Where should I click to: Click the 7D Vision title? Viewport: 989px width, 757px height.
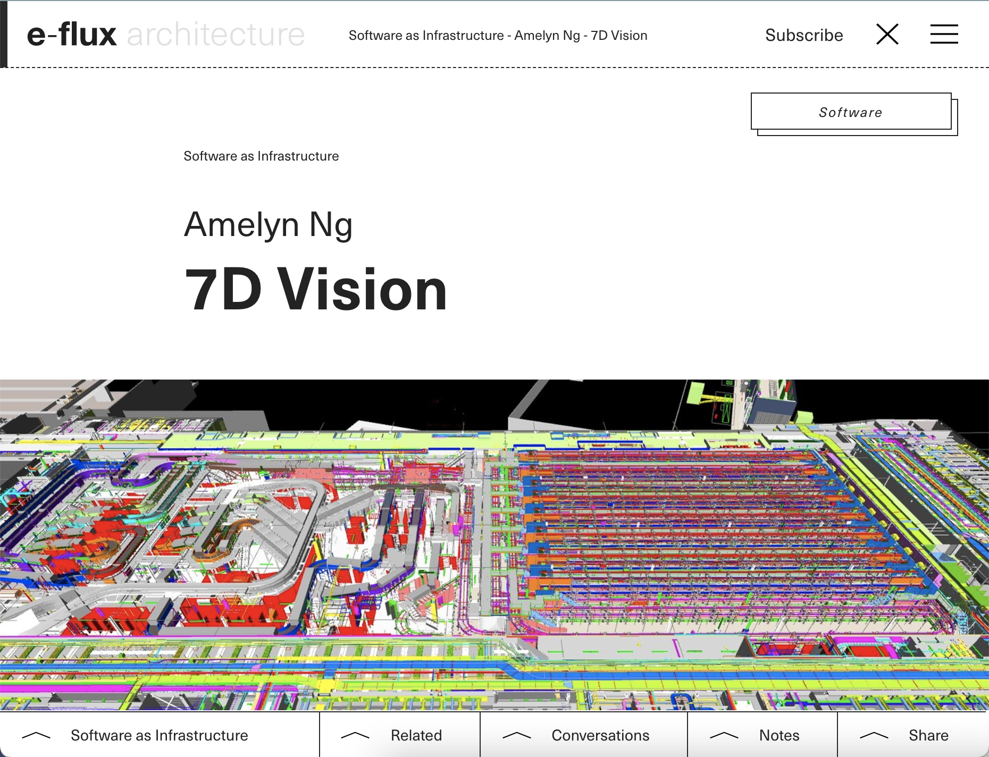[x=316, y=290]
